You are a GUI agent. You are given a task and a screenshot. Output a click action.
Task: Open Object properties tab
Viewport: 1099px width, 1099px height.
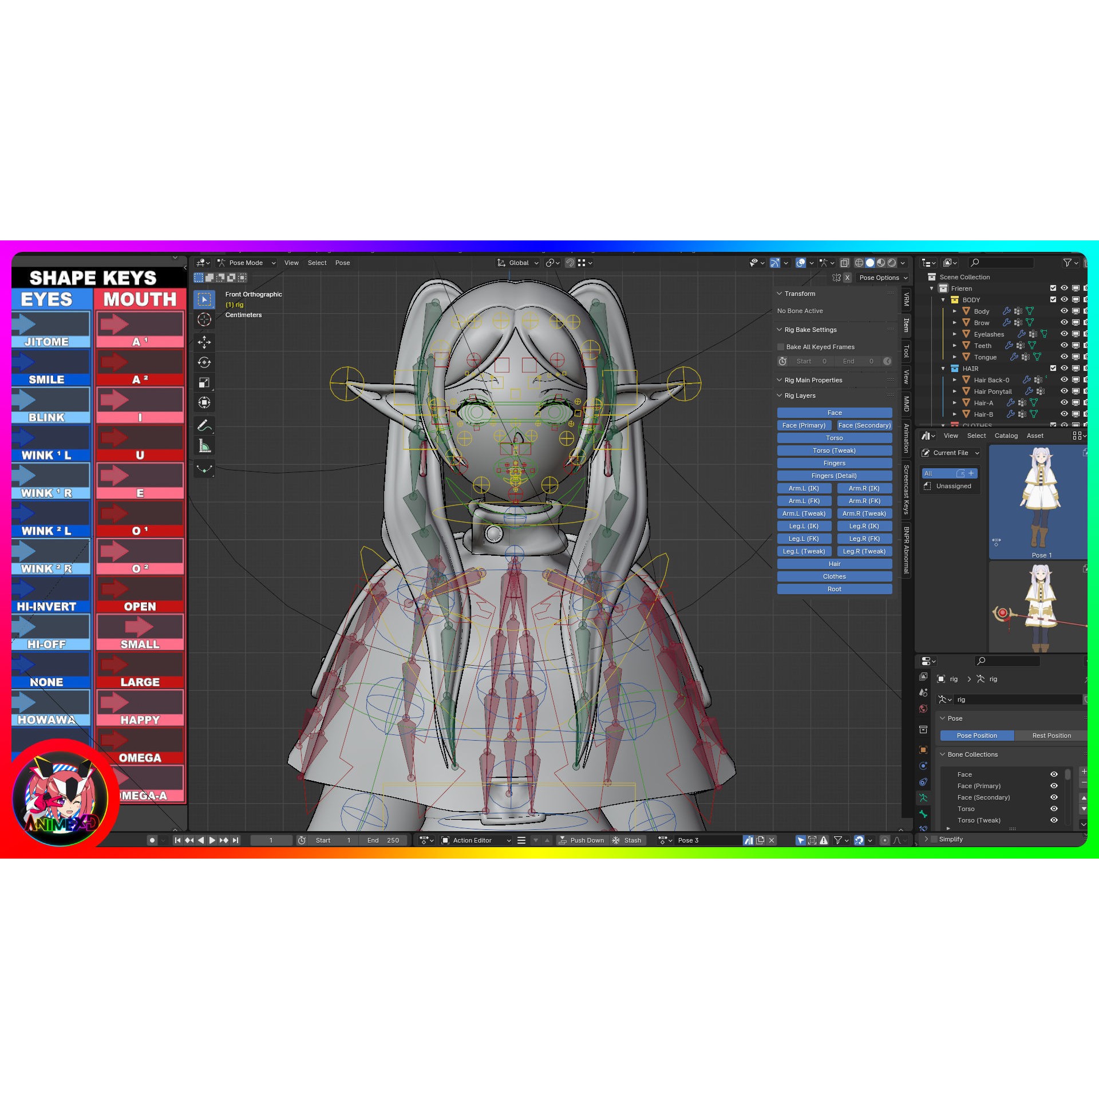pos(923,750)
